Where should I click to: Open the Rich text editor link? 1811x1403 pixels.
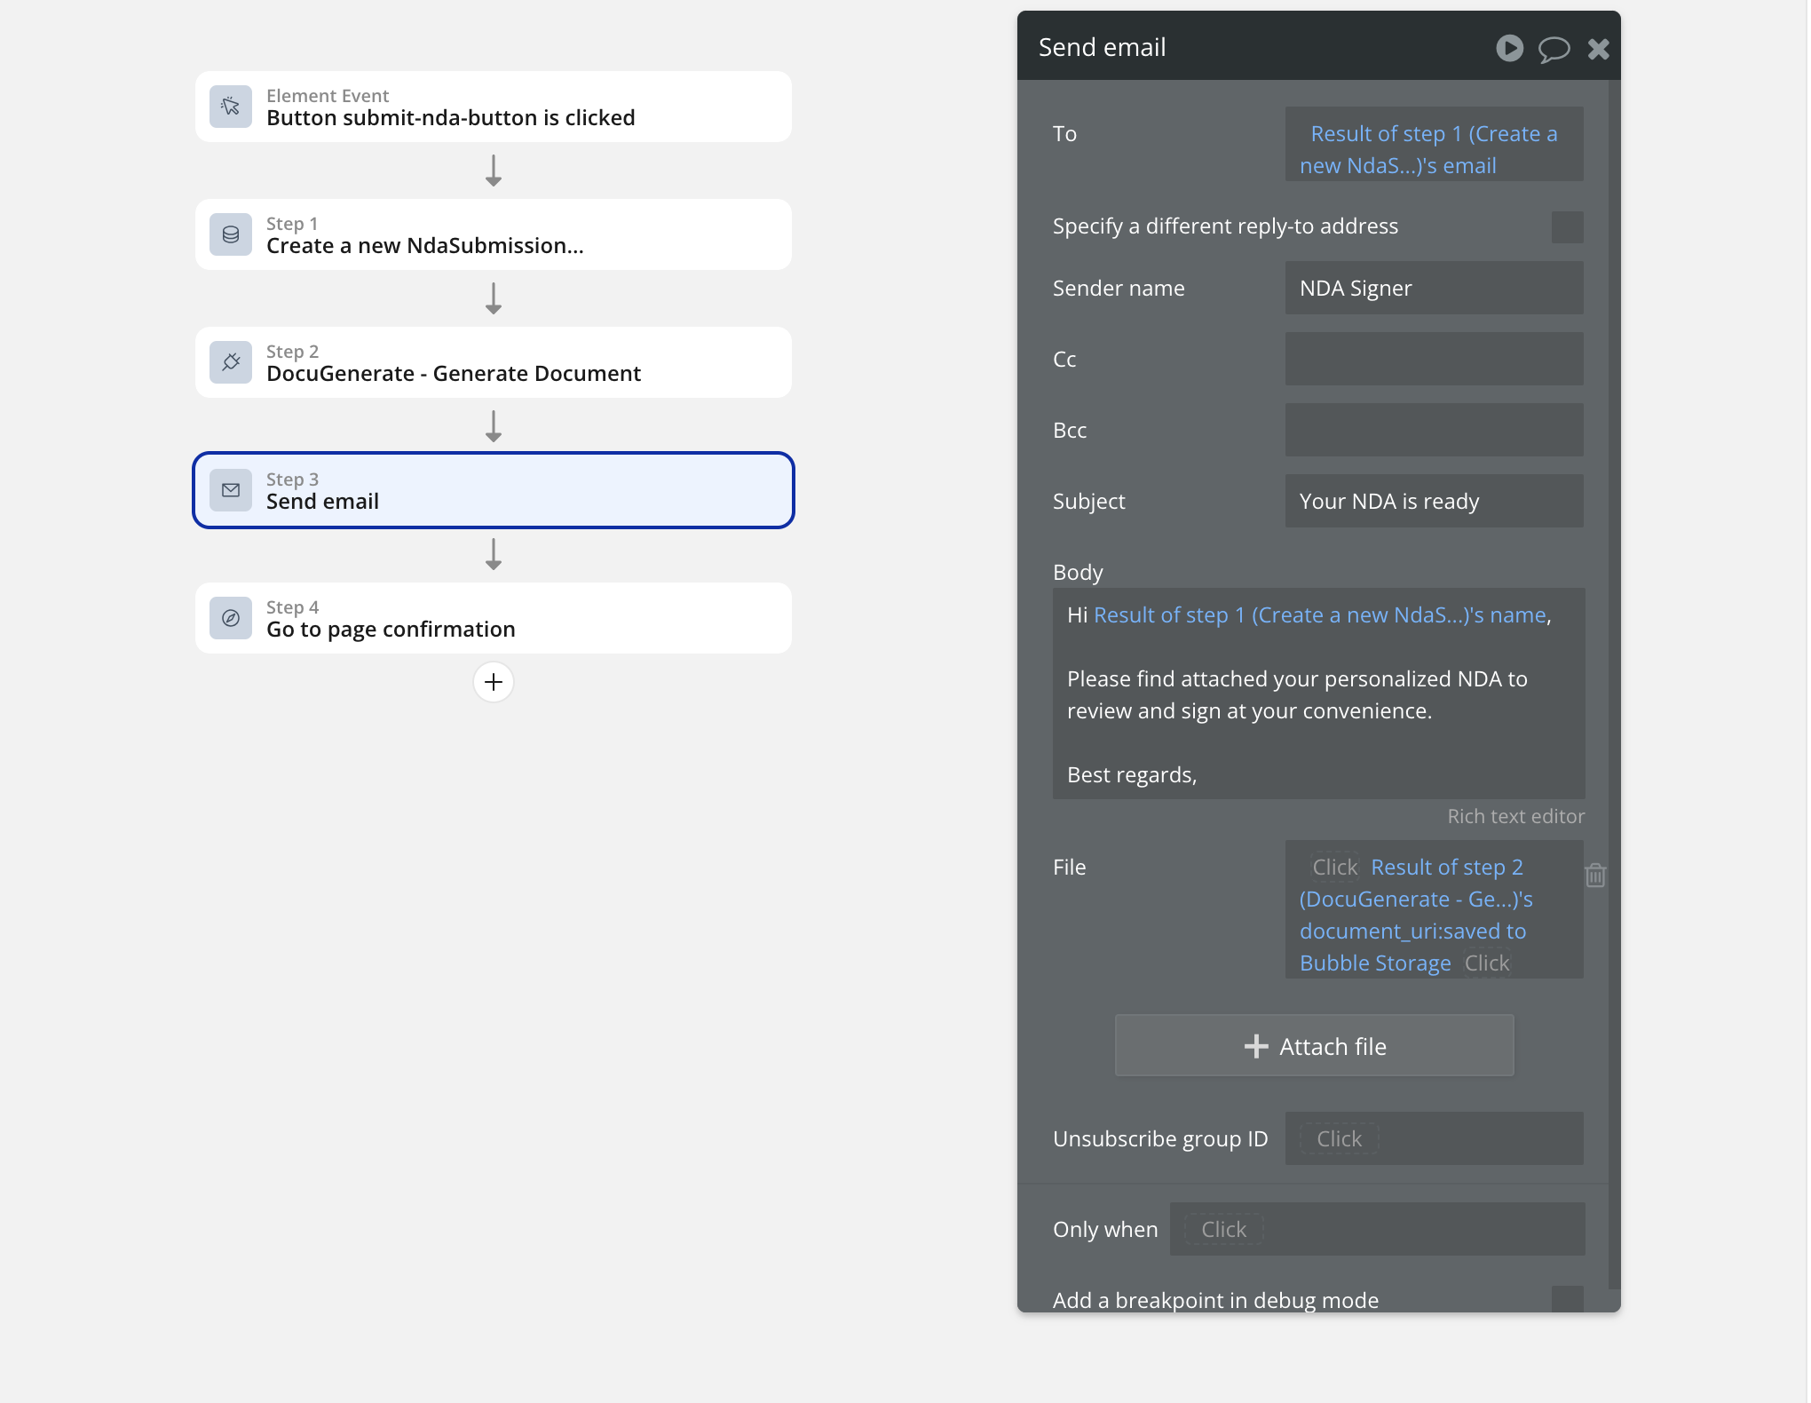(x=1515, y=816)
